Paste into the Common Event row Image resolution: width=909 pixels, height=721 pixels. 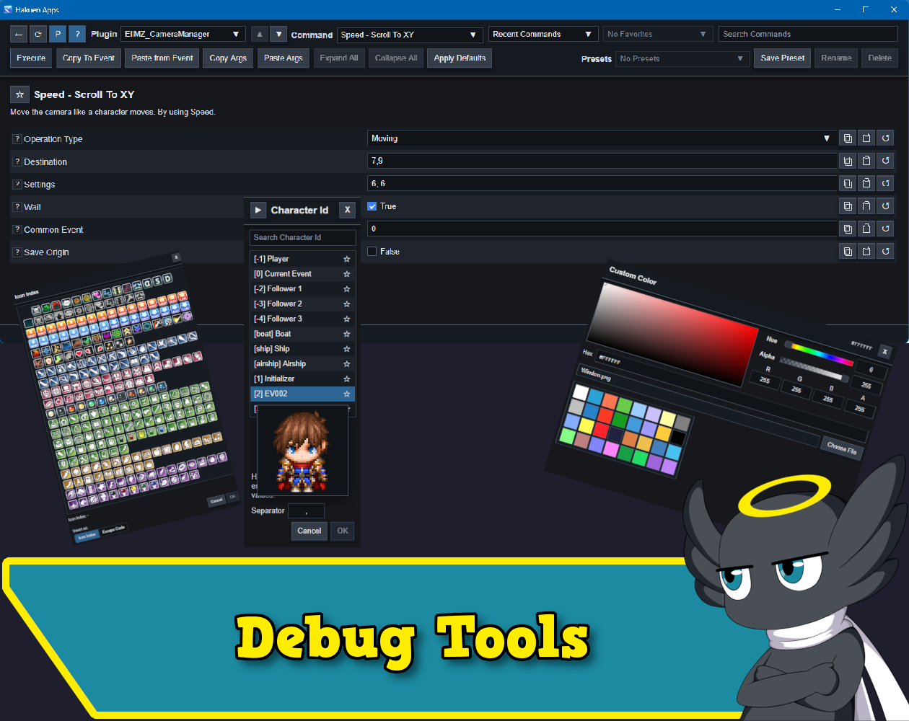866,229
